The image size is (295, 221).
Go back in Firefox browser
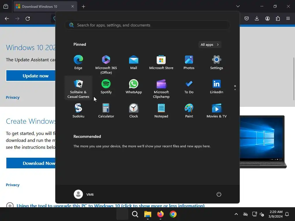[7, 19]
